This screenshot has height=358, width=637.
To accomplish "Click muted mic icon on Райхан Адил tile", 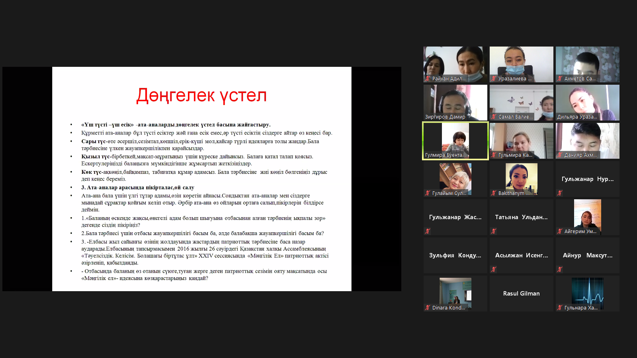I will pos(428,79).
